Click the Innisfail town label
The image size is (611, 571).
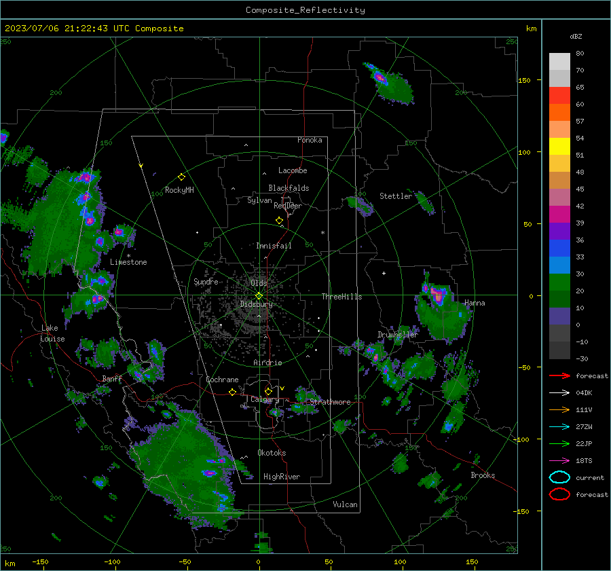click(x=274, y=246)
